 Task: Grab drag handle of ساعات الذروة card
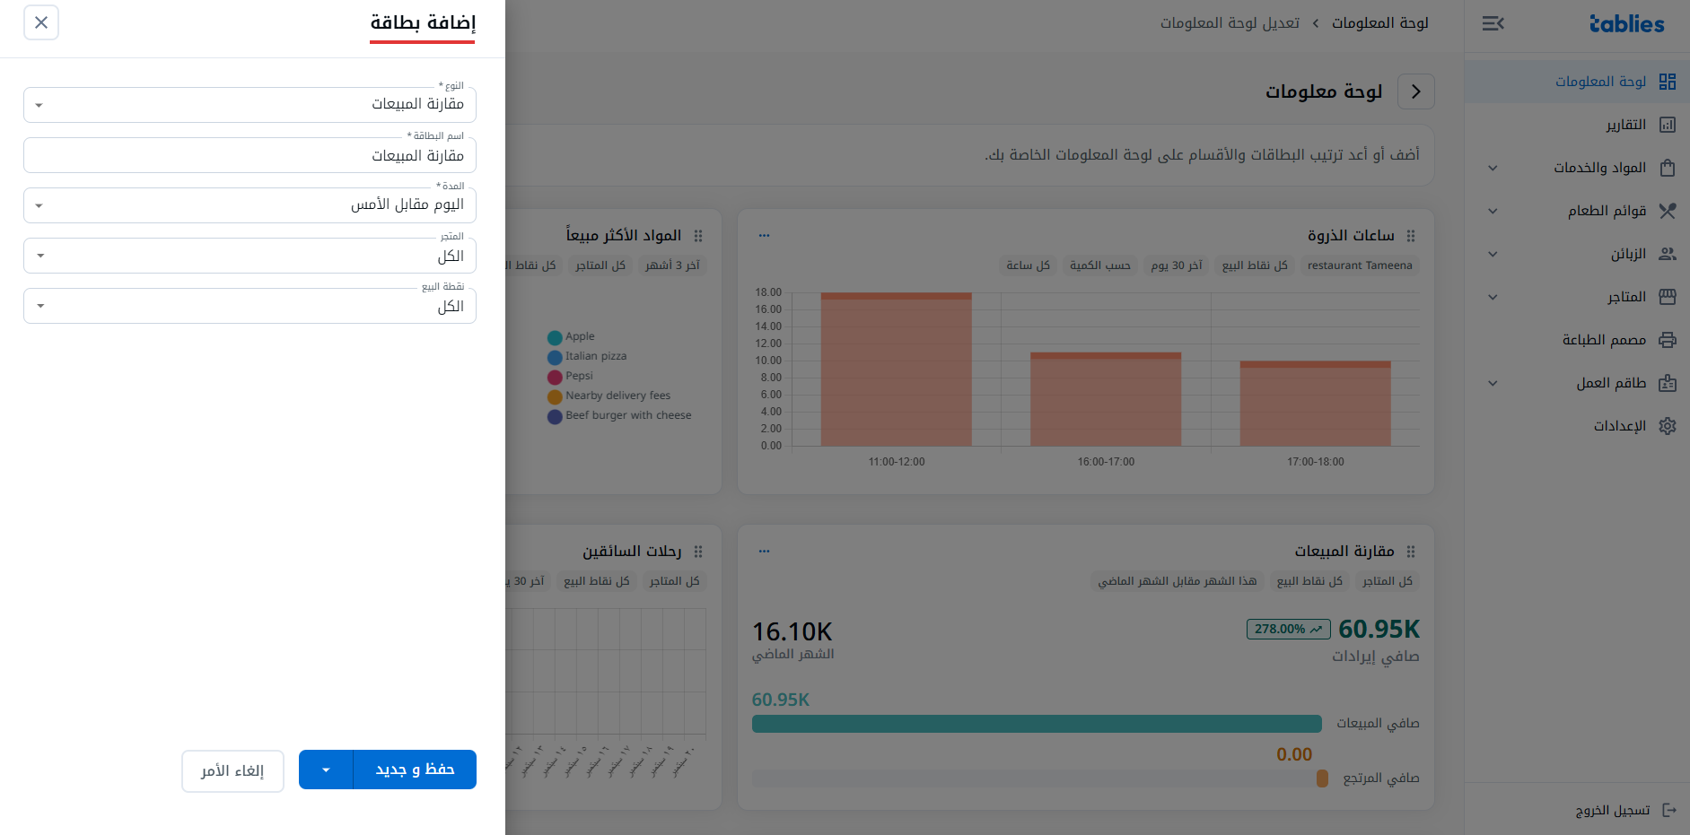1411,236
